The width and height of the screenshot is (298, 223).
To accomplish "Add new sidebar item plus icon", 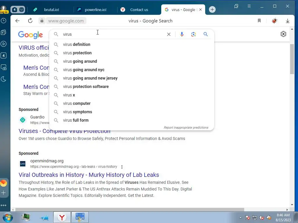I will 3,193.
